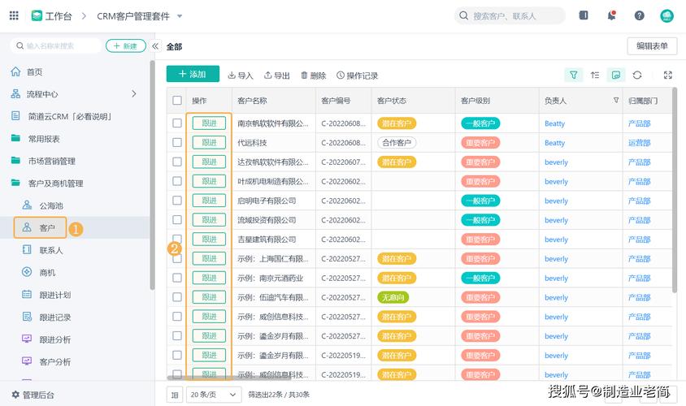The image size is (686, 406).
Task: Click the 导入 import button
Action: [x=241, y=76]
